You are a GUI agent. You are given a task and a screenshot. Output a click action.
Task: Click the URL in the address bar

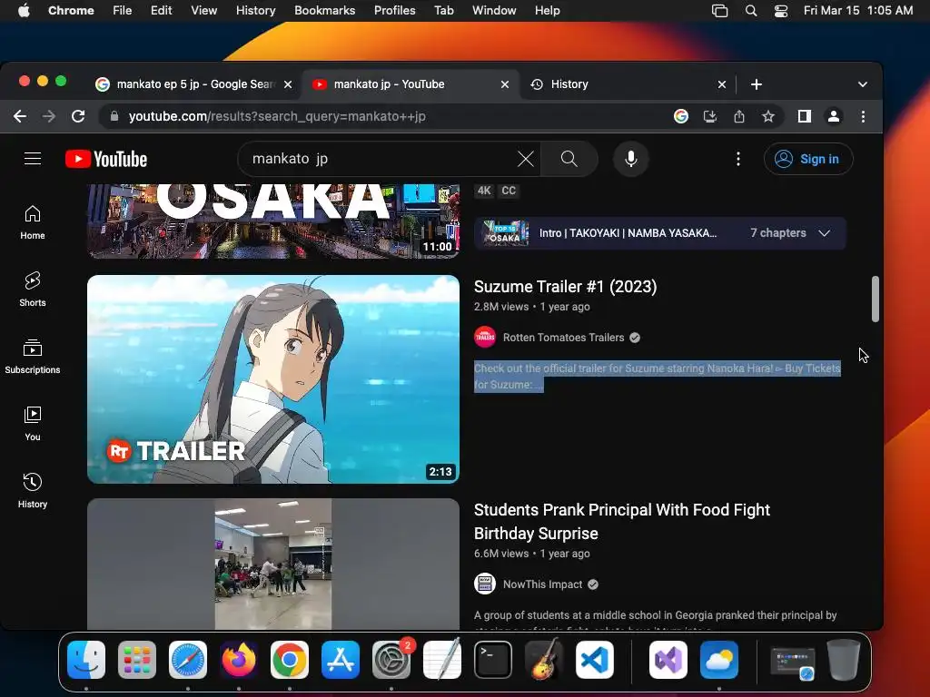277,116
